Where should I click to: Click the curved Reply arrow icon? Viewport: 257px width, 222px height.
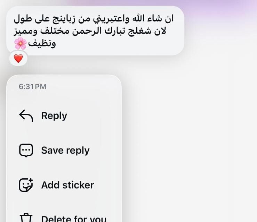point(26,116)
